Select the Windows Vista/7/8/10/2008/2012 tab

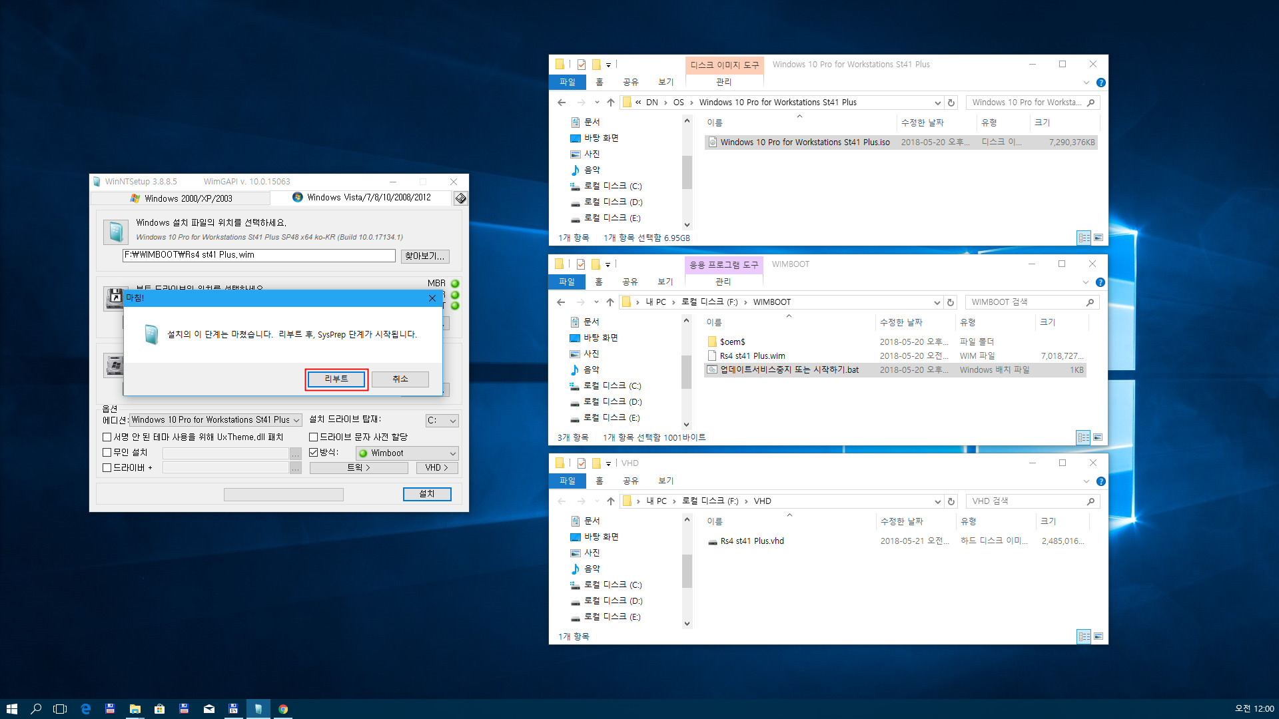[361, 197]
